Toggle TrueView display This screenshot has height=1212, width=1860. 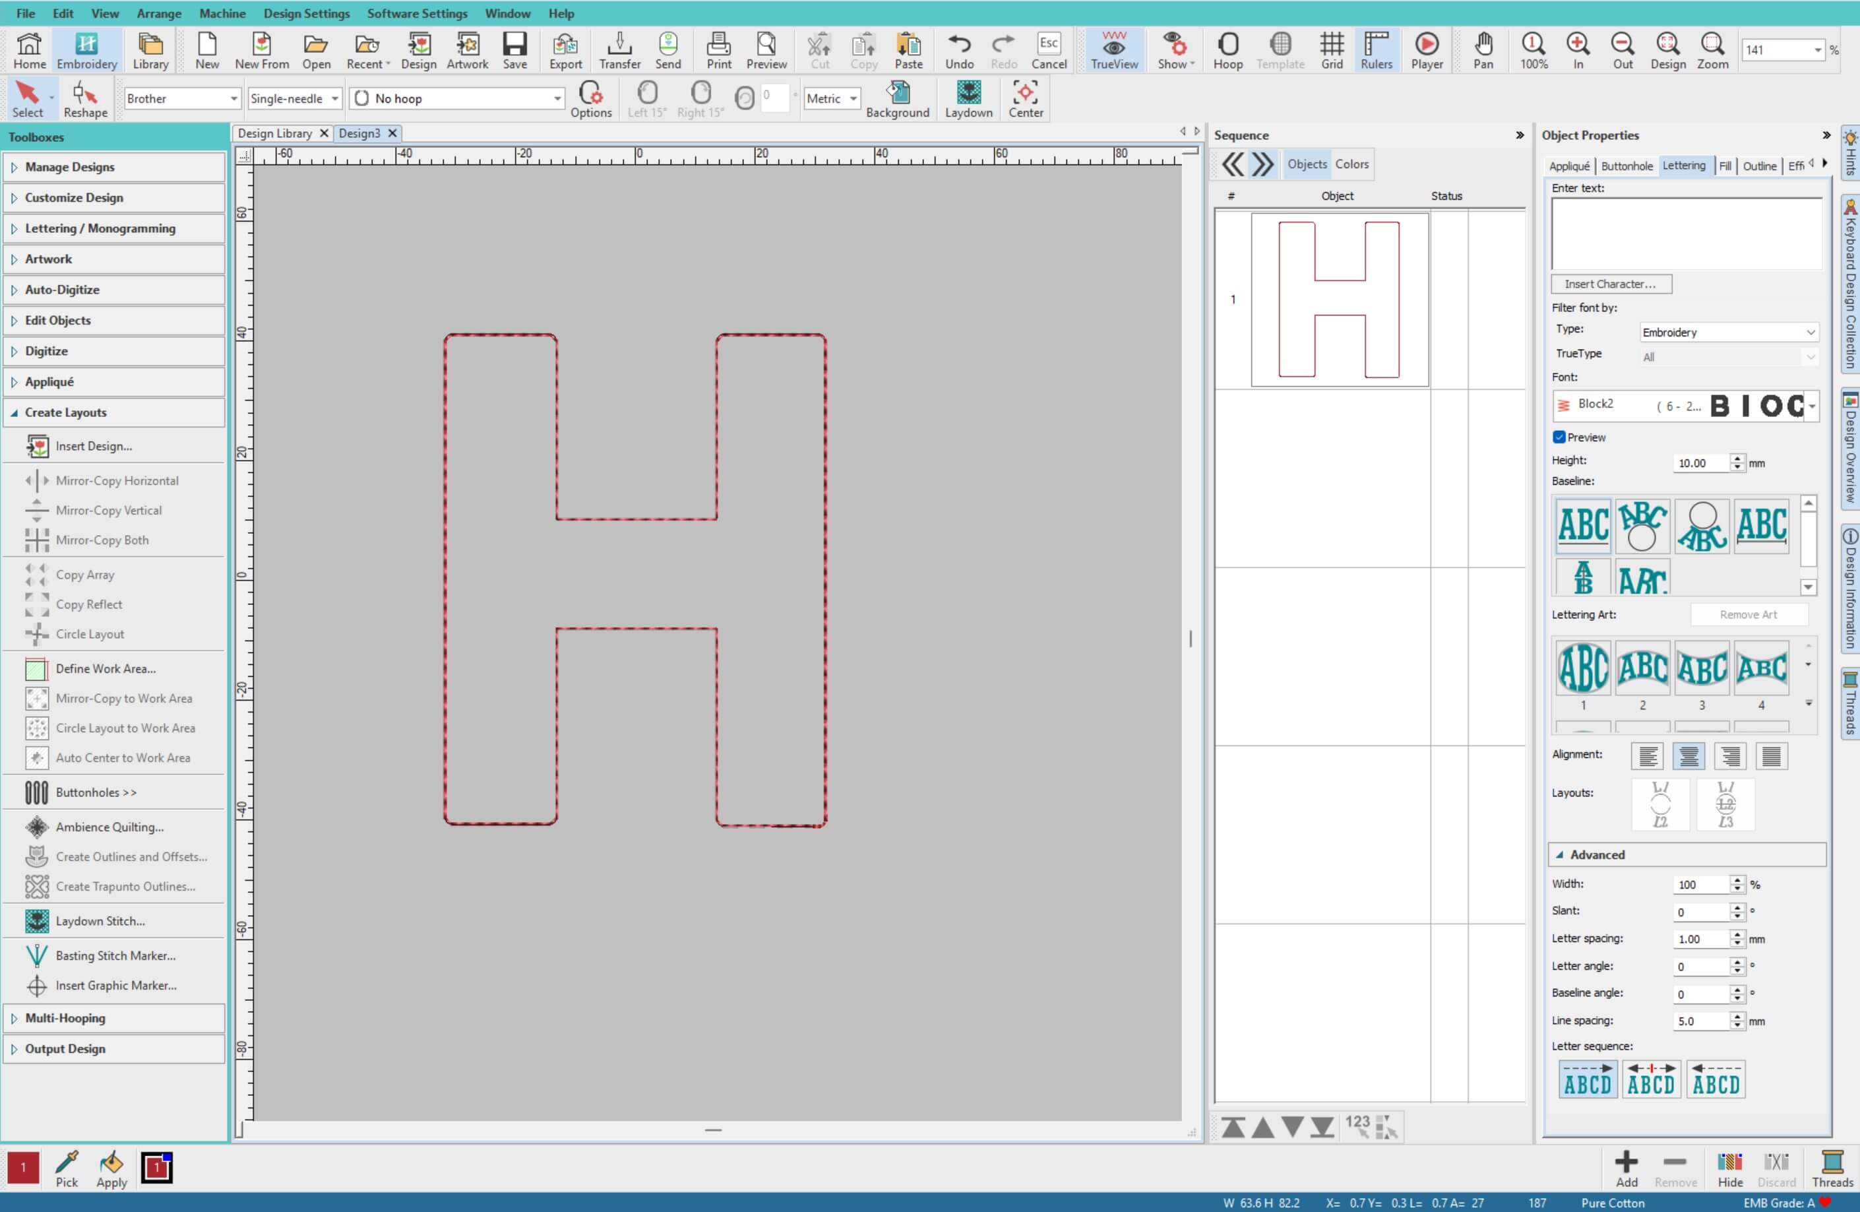pos(1113,50)
